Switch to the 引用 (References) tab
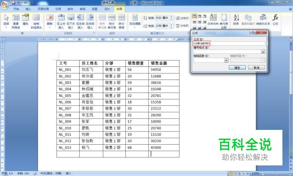 [58, 9]
